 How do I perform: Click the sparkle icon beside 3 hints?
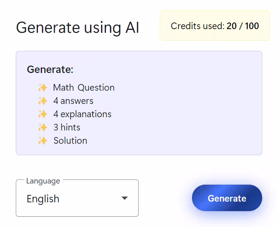[x=43, y=128]
